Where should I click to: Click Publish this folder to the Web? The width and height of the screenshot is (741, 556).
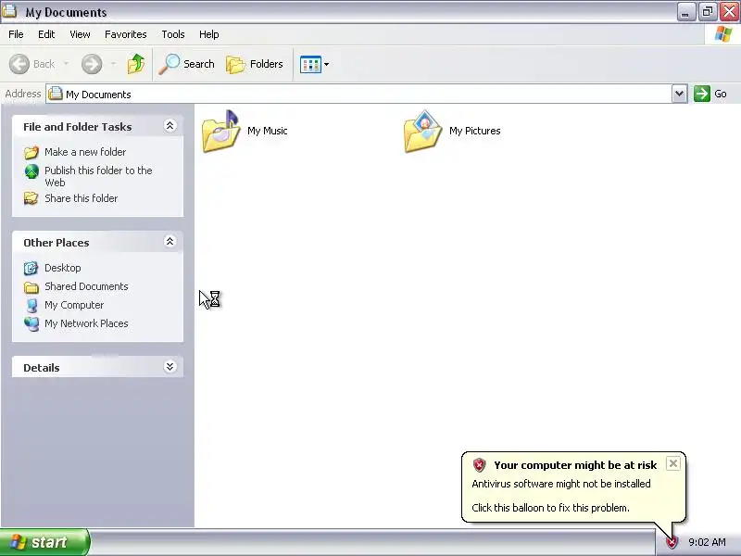pos(98,176)
